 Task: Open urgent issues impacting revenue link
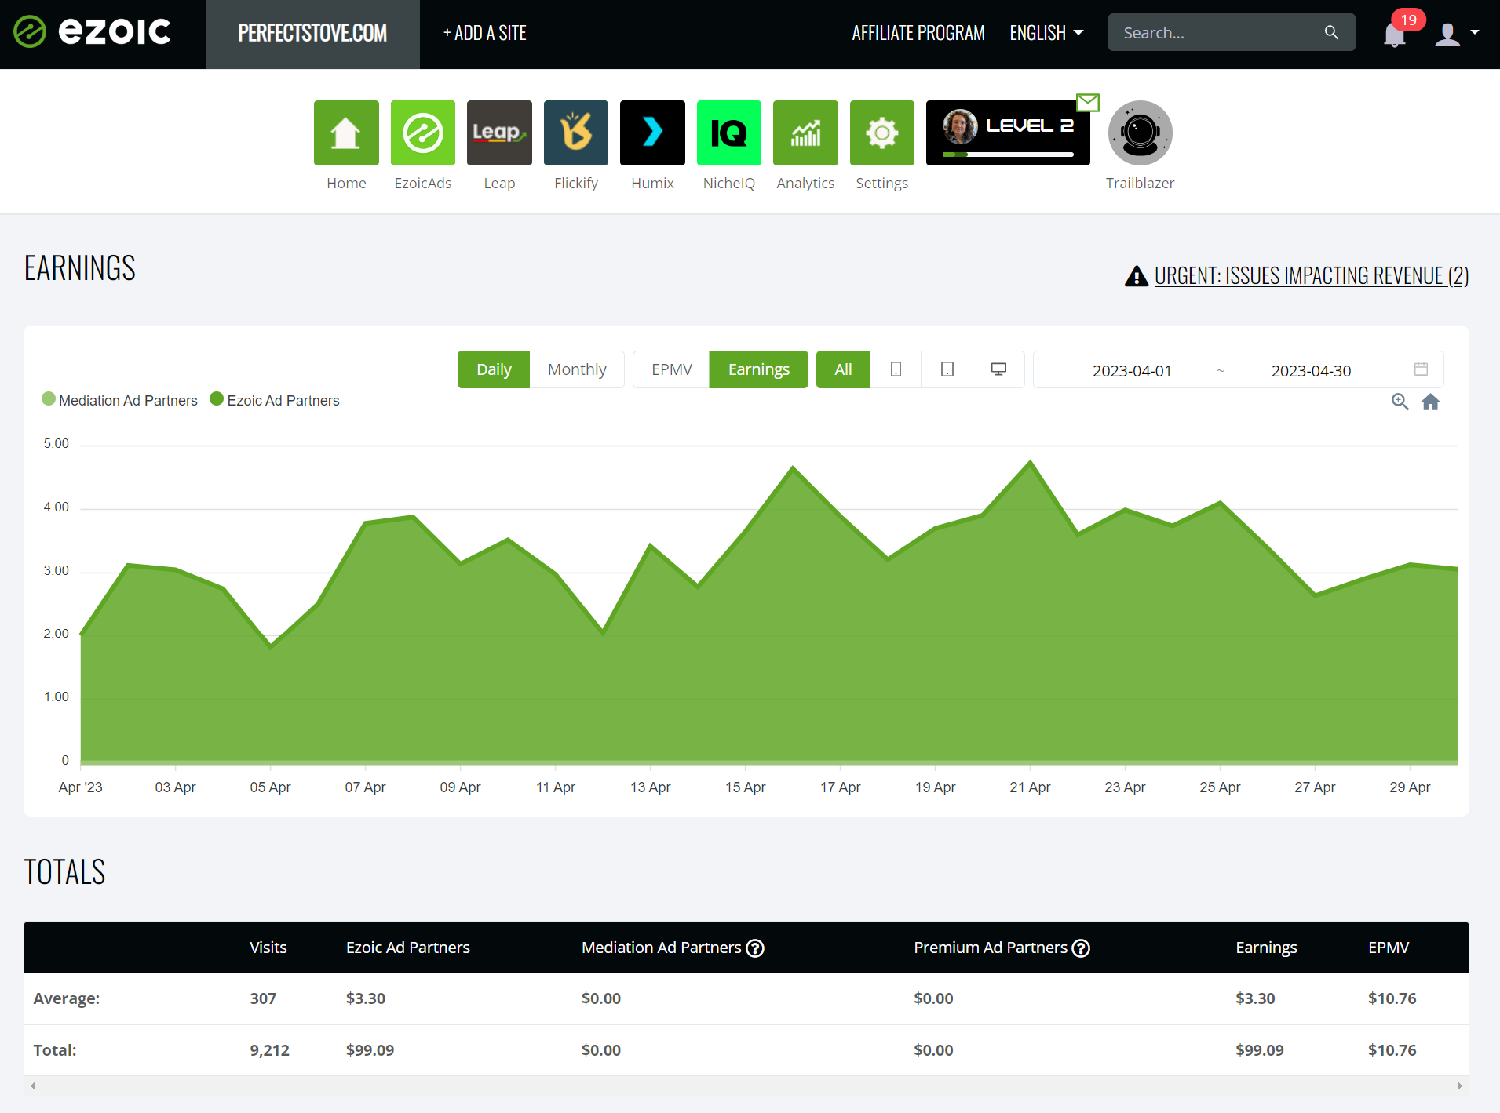point(1312,276)
